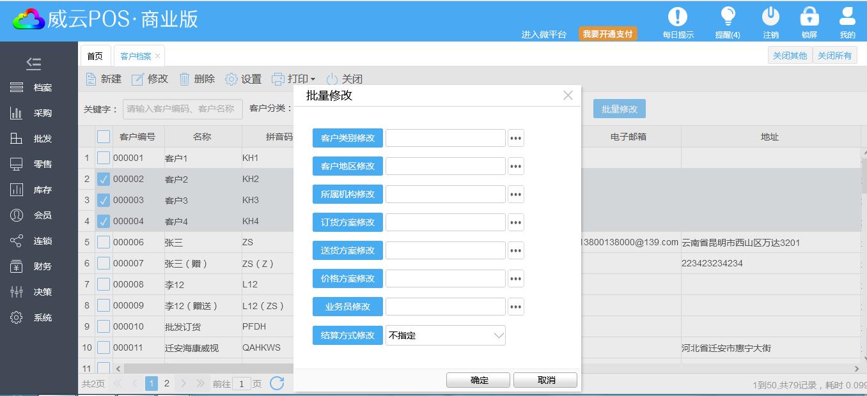
Task: Switch to the 首页 tab
Action: point(95,56)
